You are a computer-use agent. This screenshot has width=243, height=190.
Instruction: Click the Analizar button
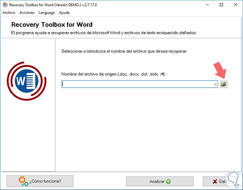click(160, 181)
